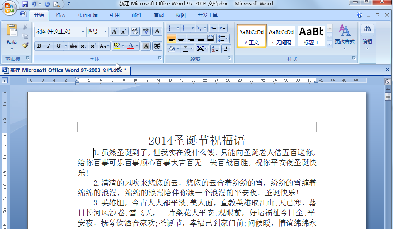Open the font color dropdown arrow
This screenshot has height=229, width=393.
pos(137,46)
